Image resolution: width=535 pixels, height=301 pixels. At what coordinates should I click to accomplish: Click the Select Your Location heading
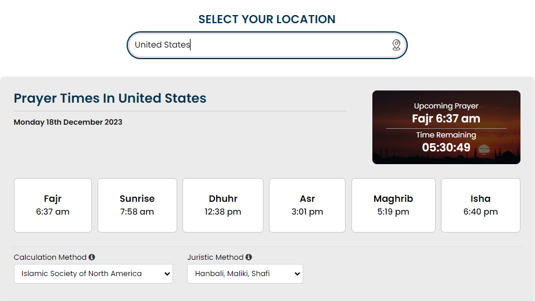(x=267, y=19)
